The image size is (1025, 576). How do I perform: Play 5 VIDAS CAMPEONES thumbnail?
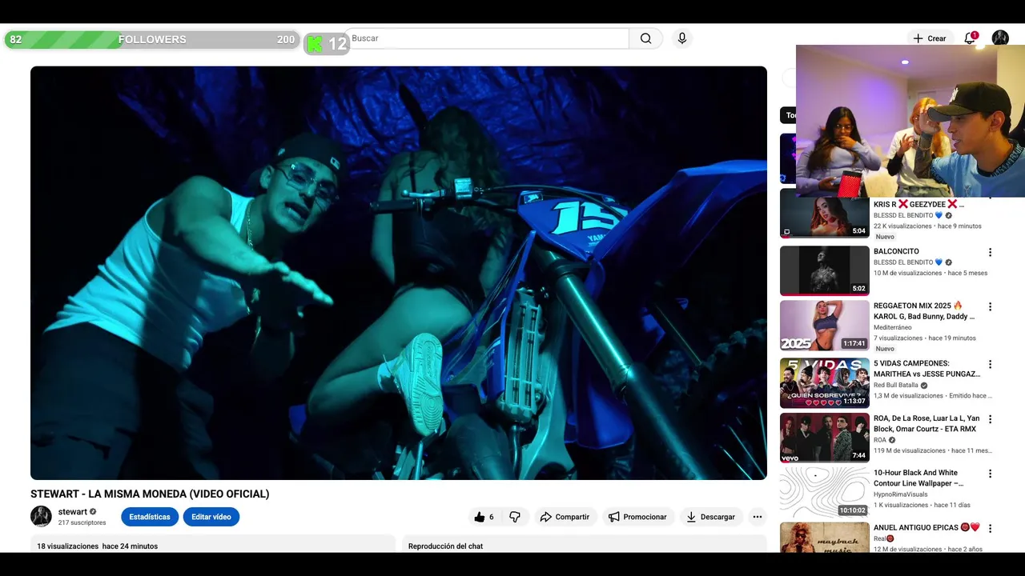pos(825,382)
